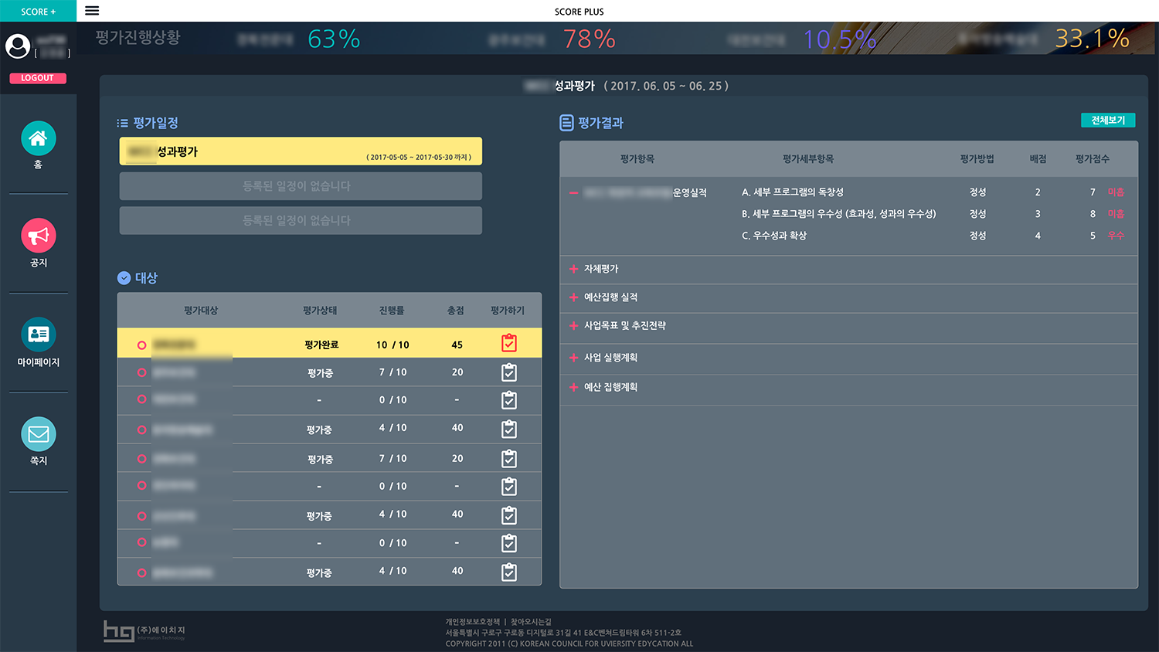The width and height of the screenshot is (1159, 652).
Task: Open notices (공지) megaphone icon
Action: coord(38,236)
